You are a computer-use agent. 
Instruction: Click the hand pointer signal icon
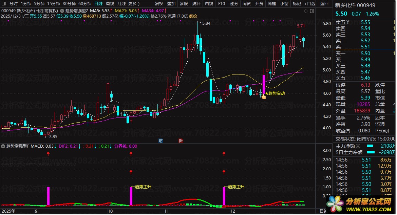point(264,96)
